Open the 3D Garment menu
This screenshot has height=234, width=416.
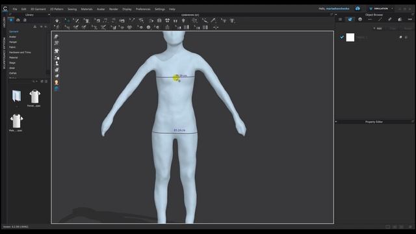(x=38, y=9)
